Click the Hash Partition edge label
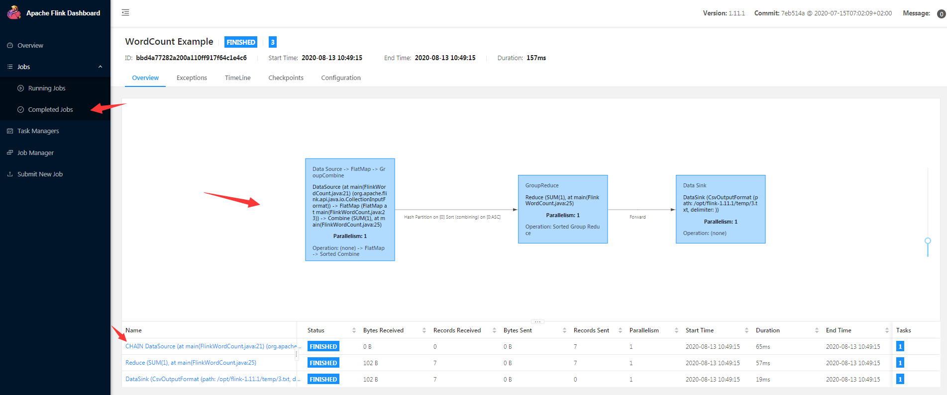The image size is (947, 395). pos(452,217)
